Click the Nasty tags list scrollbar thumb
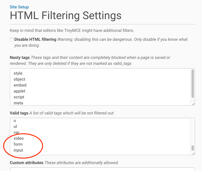 (x=193, y=84)
